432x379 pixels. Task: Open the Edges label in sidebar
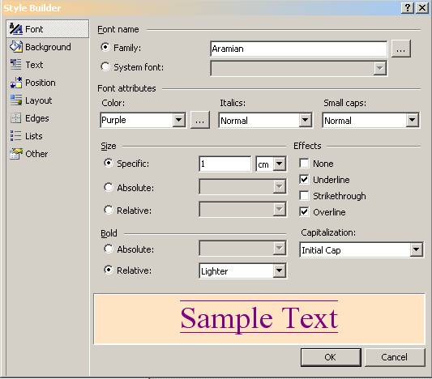click(x=37, y=118)
